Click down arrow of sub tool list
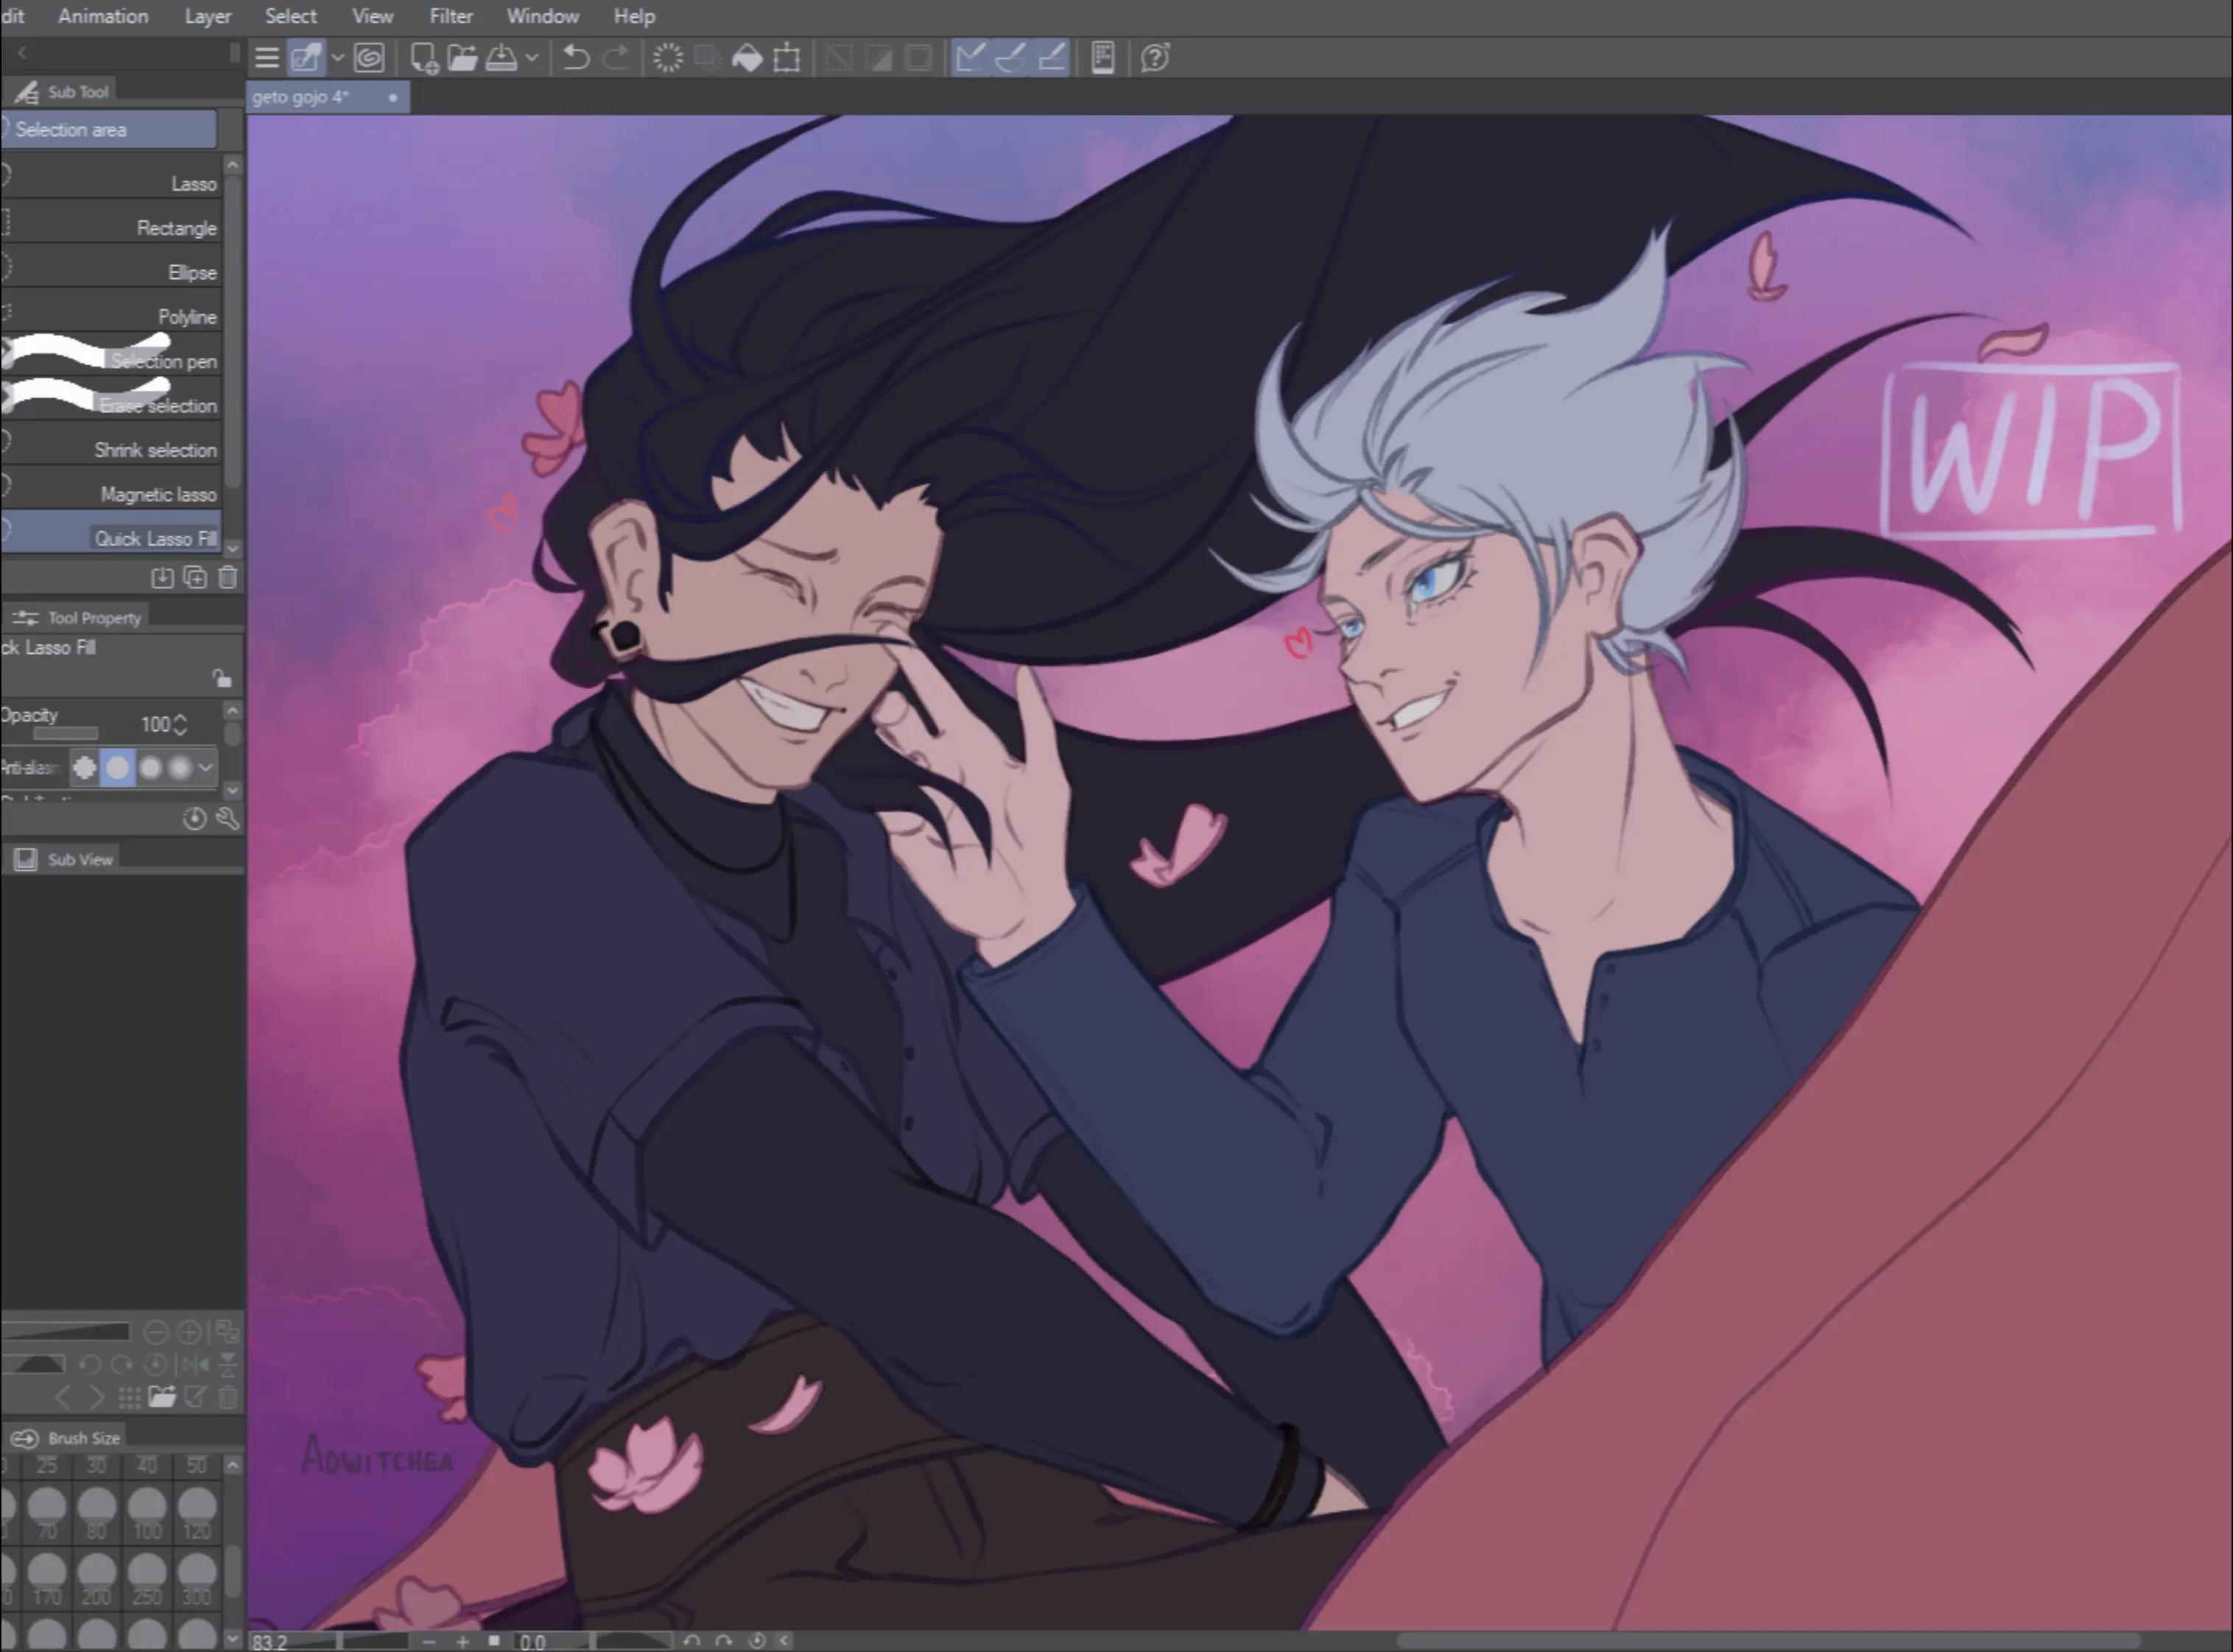Viewport: 2233px width, 1652px height. pyautogui.click(x=233, y=549)
